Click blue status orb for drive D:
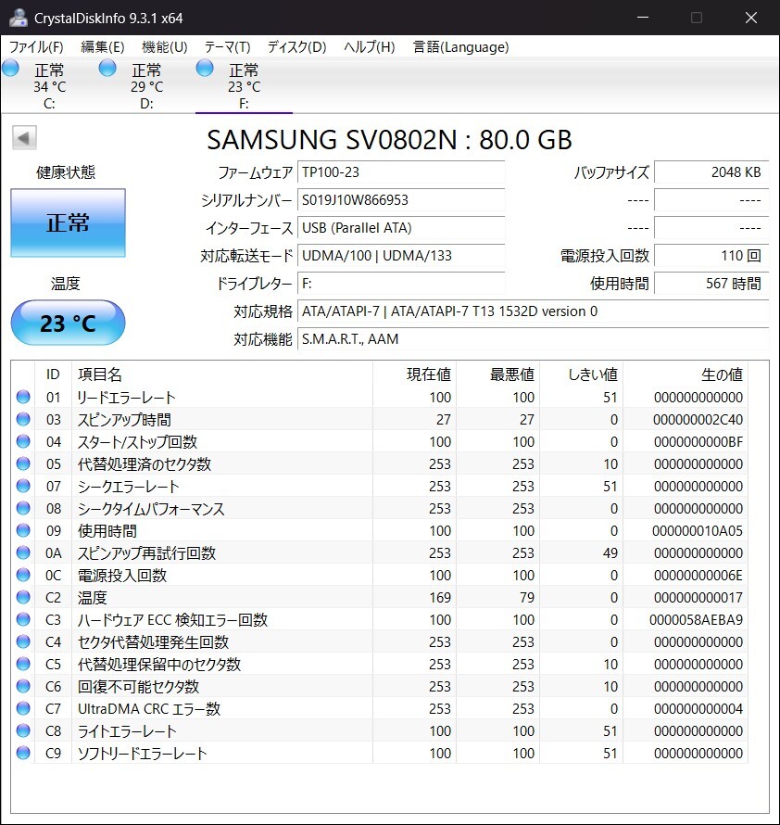 pos(107,68)
